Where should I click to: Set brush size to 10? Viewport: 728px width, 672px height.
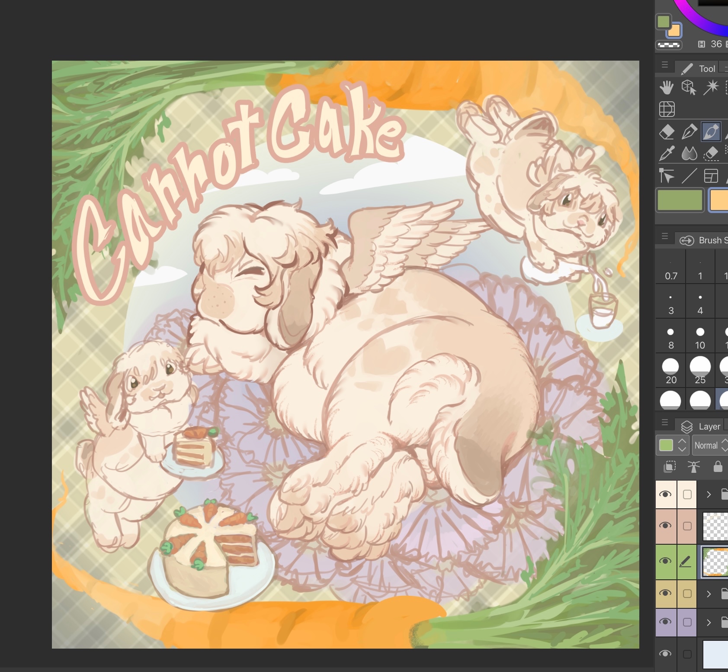pos(700,338)
